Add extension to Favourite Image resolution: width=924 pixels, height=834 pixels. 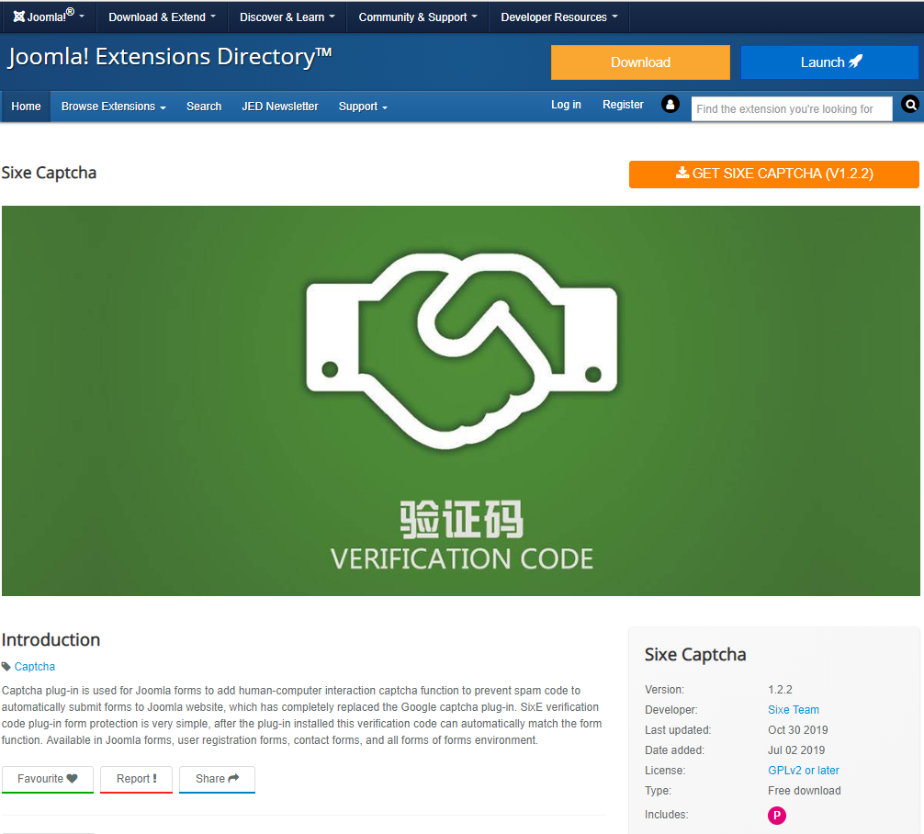pyautogui.click(x=47, y=779)
